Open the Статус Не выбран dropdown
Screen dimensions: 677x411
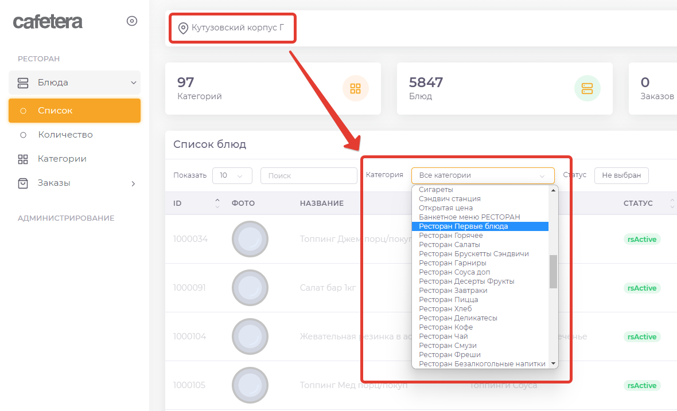(x=621, y=175)
